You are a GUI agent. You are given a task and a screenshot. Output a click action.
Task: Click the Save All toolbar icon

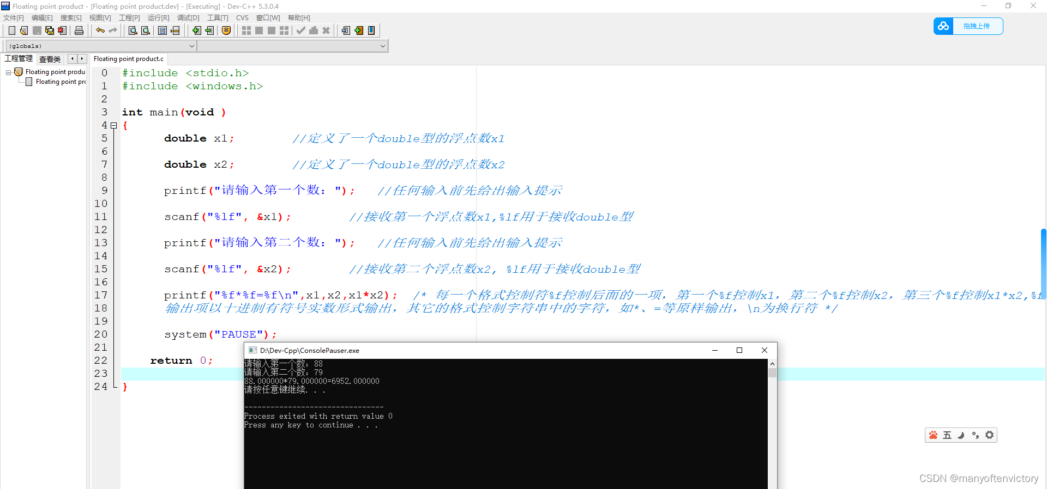pyautogui.click(x=50, y=30)
